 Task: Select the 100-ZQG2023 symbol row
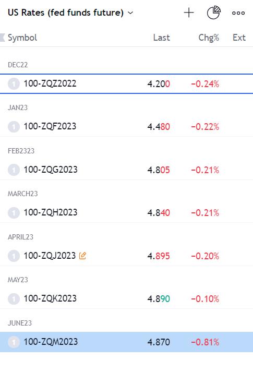point(126,170)
